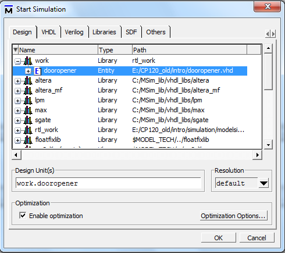Sort by the Path column header
The image size is (285, 253).
(x=190, y=50)
